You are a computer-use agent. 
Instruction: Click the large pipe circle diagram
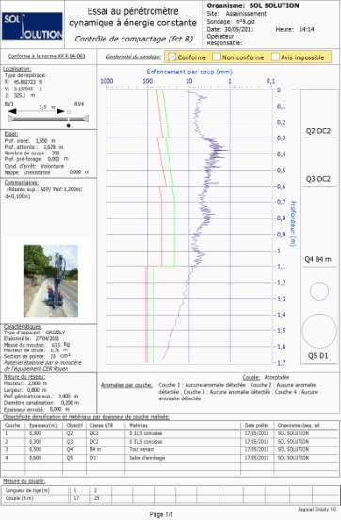pos(319,331)
